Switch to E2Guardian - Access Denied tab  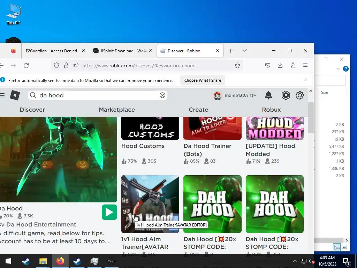[51, 51]
